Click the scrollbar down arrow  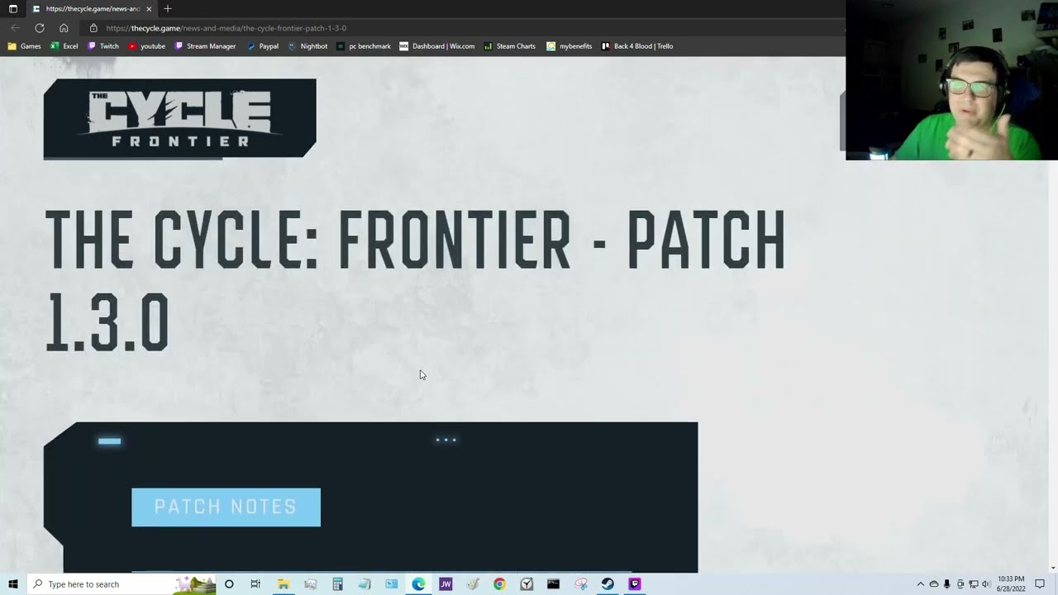click(1053, 568)
